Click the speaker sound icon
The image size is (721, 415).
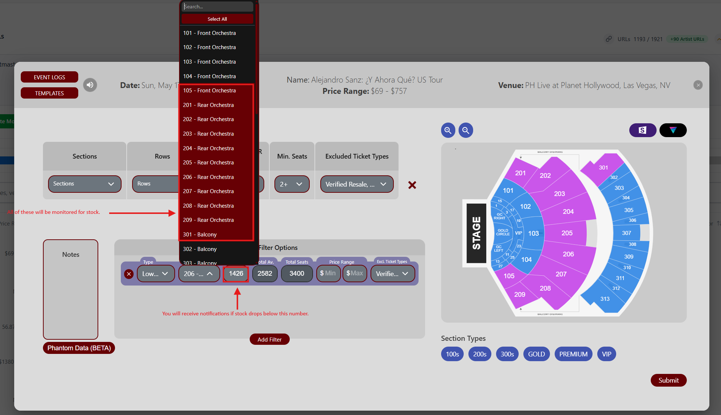(x=90, y=85)
